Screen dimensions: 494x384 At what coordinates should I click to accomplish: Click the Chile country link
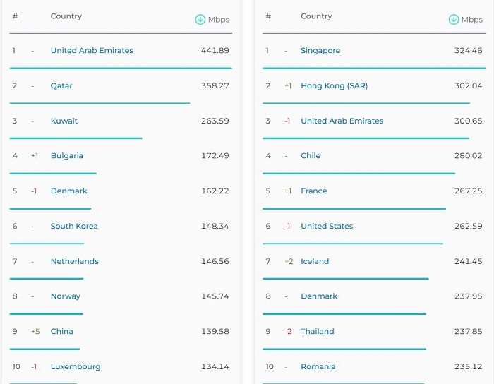311,156
